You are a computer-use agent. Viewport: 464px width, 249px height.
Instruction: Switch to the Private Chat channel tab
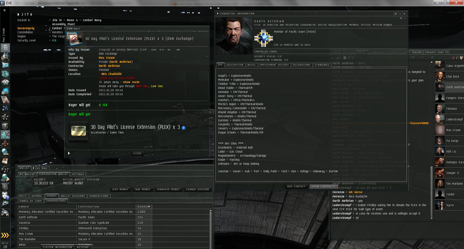point(436,52)
